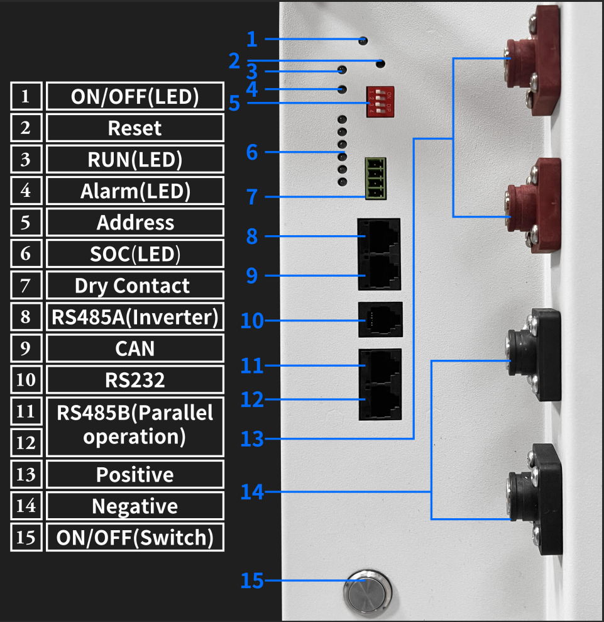
Task: Click the "CAN" legend label
Action: tap(135, 348)
